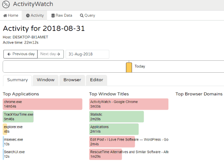Click the Raw Data database icon
Image resolution: width=224 pixels, height=161 pixels.
pyautogui.click(x=53, y=16)
